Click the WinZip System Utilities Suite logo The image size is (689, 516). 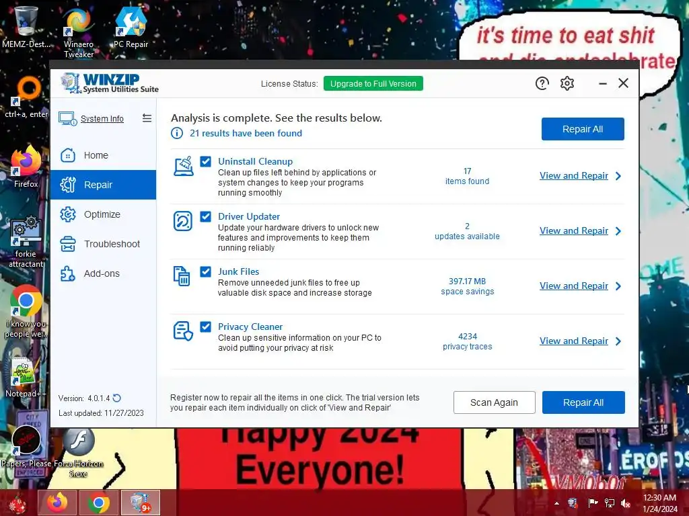(x=110, y=83)
